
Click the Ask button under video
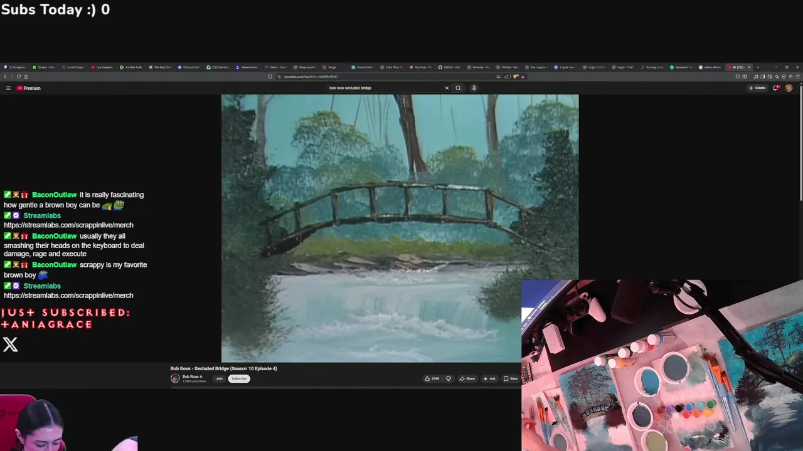489,378
